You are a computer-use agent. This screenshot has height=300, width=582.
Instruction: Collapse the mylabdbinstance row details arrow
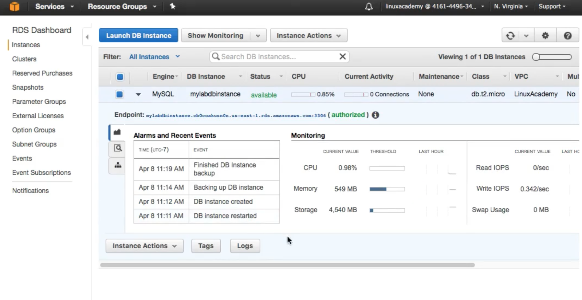pyautogui.click(x=138, y=94)
